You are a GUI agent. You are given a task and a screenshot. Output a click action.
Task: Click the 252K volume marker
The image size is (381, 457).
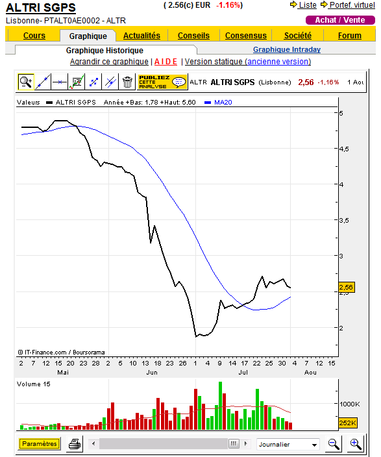point(347,423)
